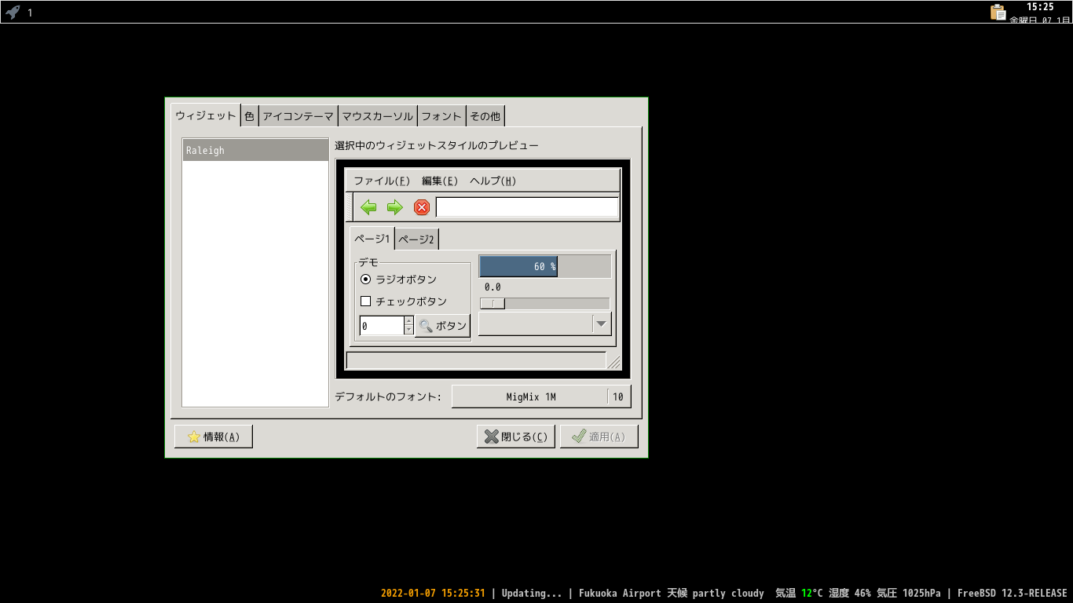Viewport: 1073px width, 603px height.
Task: Click the 0.0 slider value label
Action: pyautogui.click(x=493, y=287)
